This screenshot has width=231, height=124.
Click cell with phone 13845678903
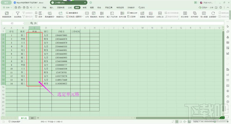tap(61, 35)
